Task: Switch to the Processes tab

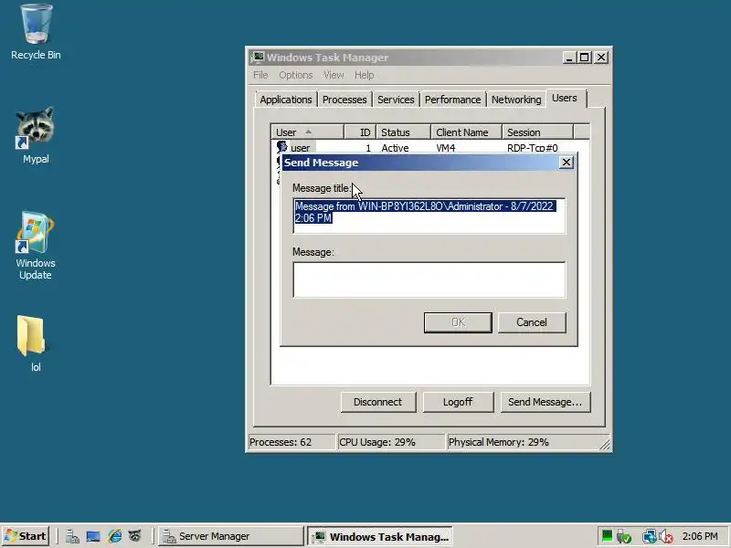Action: [x=344, y=100]
